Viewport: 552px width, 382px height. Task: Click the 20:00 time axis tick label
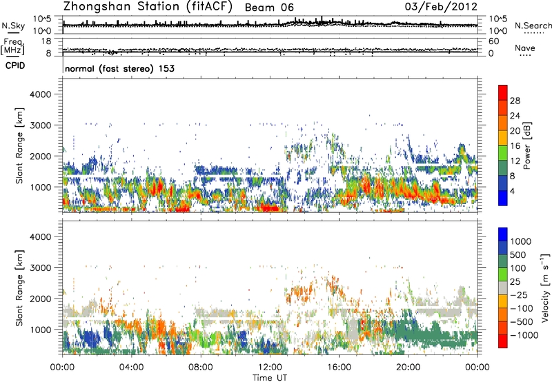click(x=408, y=368)
